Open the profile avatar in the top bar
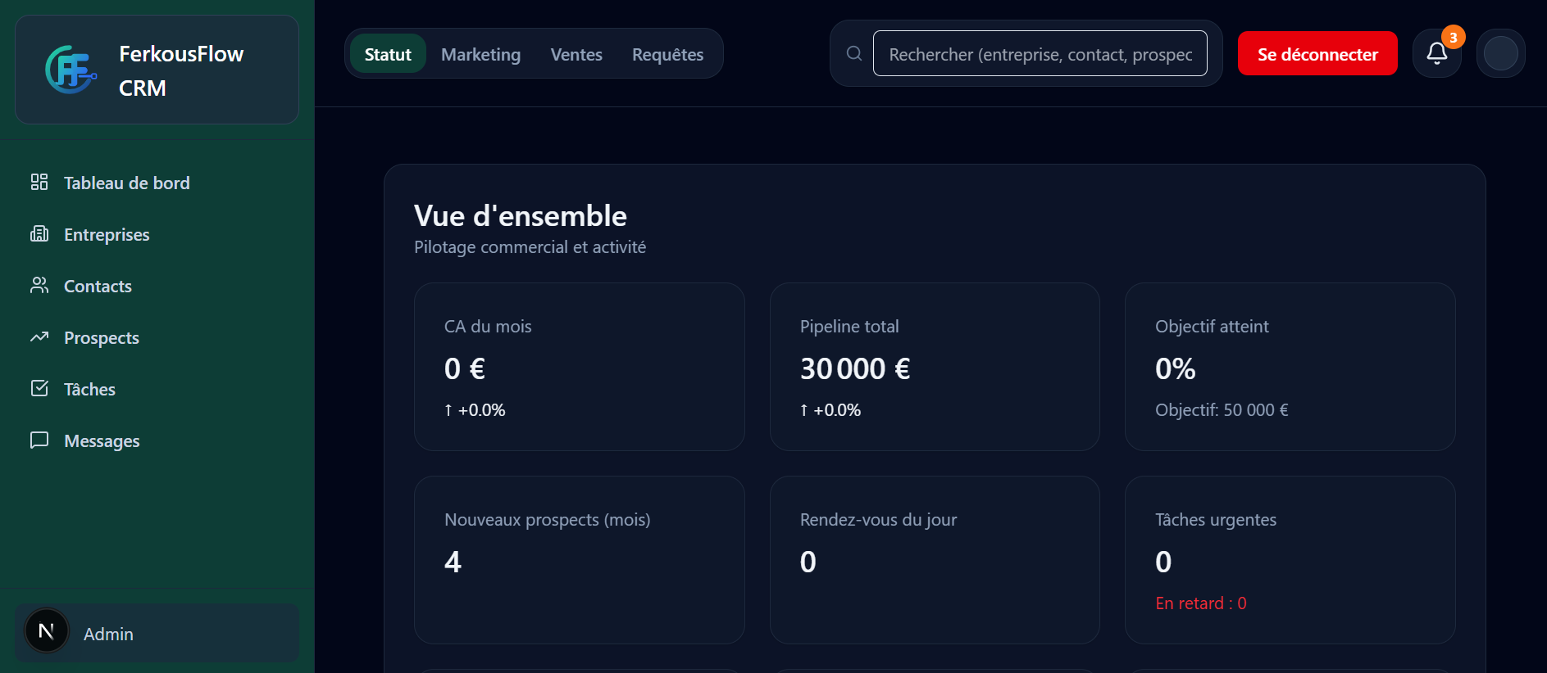Image resolution: width=1547 pixels, height=673 pixels. pyautogui.click(x=1501, y=52)
